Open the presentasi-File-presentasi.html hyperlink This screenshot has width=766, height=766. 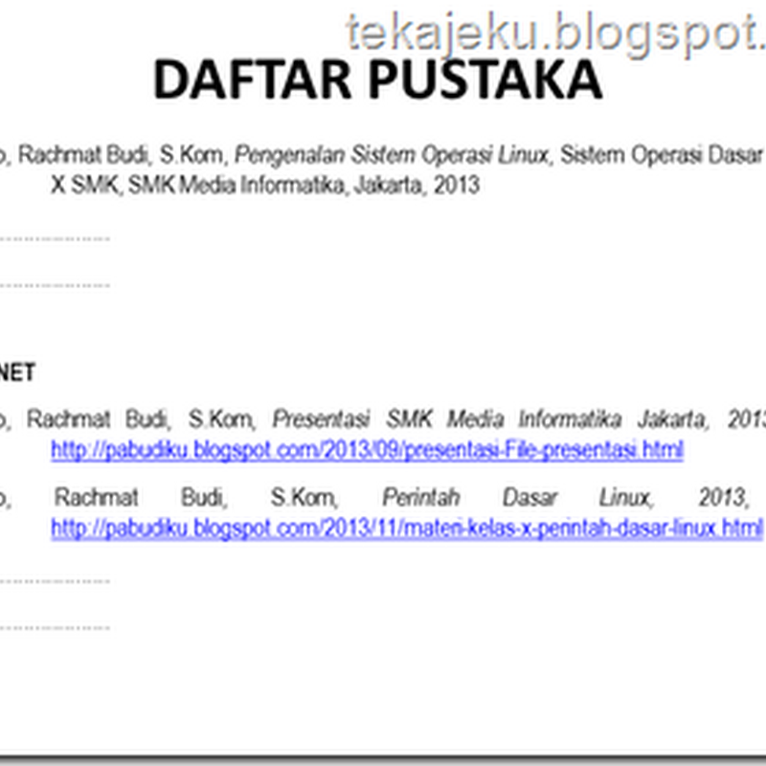tap(369, 446)
